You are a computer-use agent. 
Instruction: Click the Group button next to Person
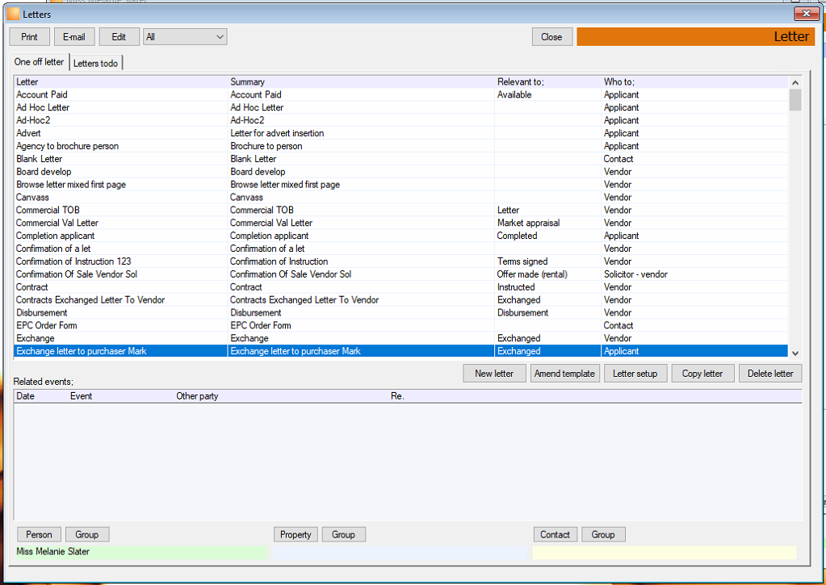point(87,534)
